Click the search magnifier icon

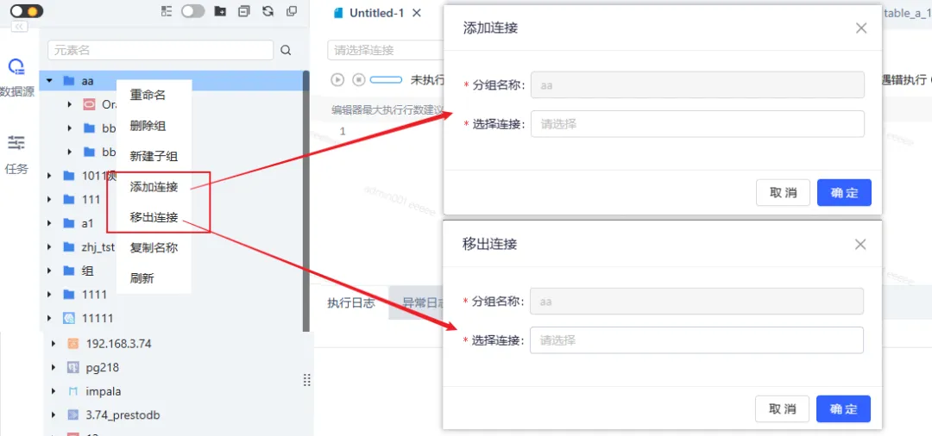tap(286, 50)
